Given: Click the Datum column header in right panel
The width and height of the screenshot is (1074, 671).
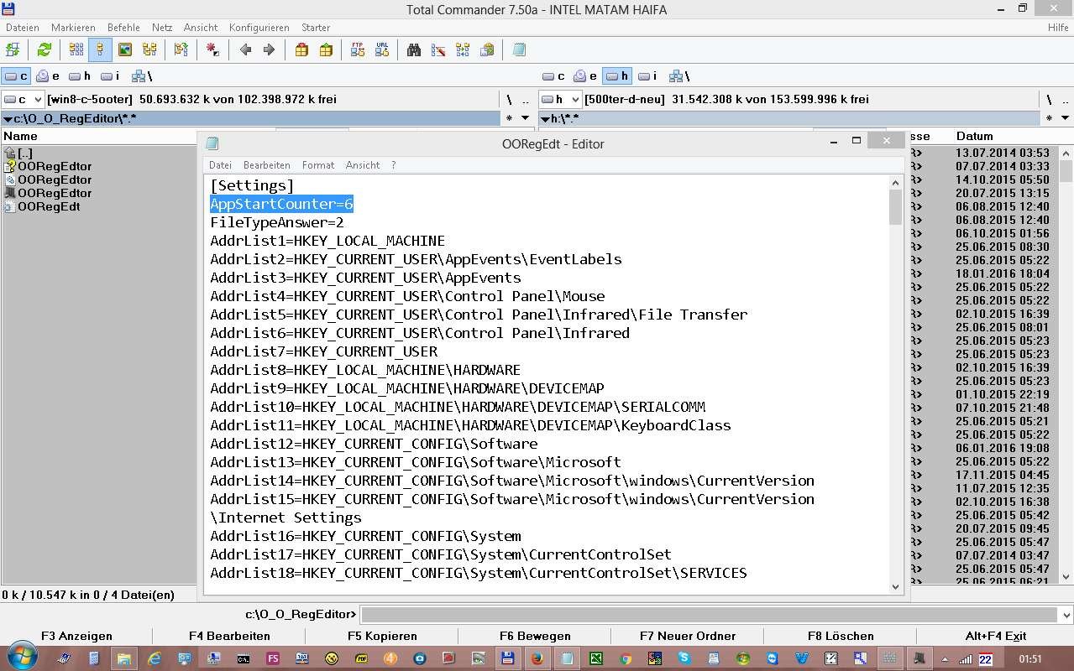Looking at the screenshot, I should point(974,136).
